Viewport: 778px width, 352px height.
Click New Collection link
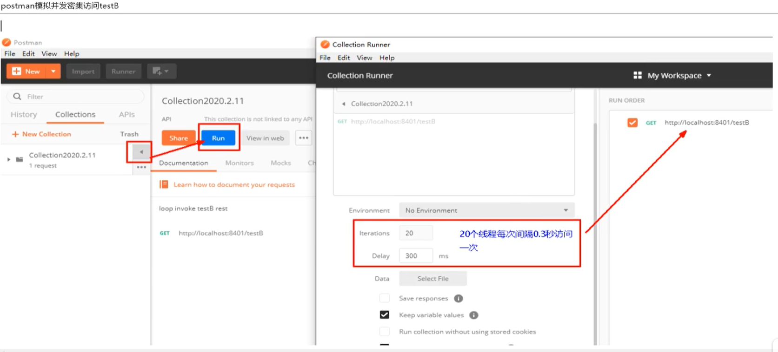coord(41,134)
